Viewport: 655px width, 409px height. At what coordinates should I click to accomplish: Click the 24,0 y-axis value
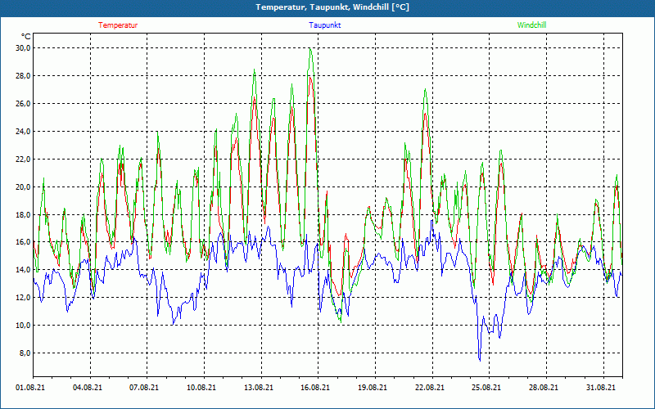coord(24,132)
